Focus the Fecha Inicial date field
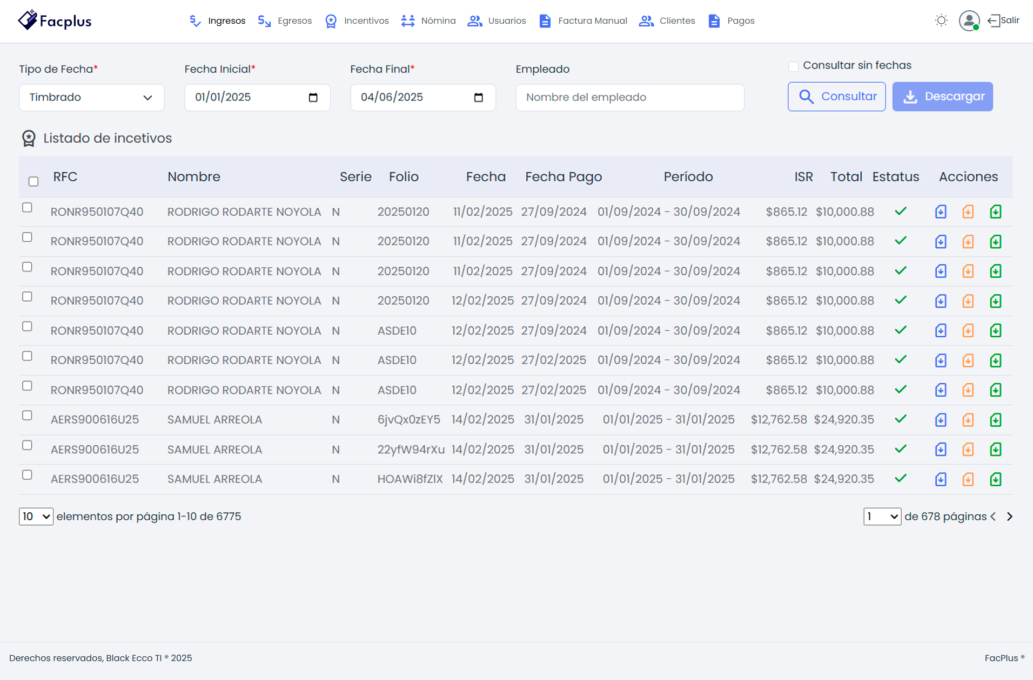1033x680 pixels. 258,98
